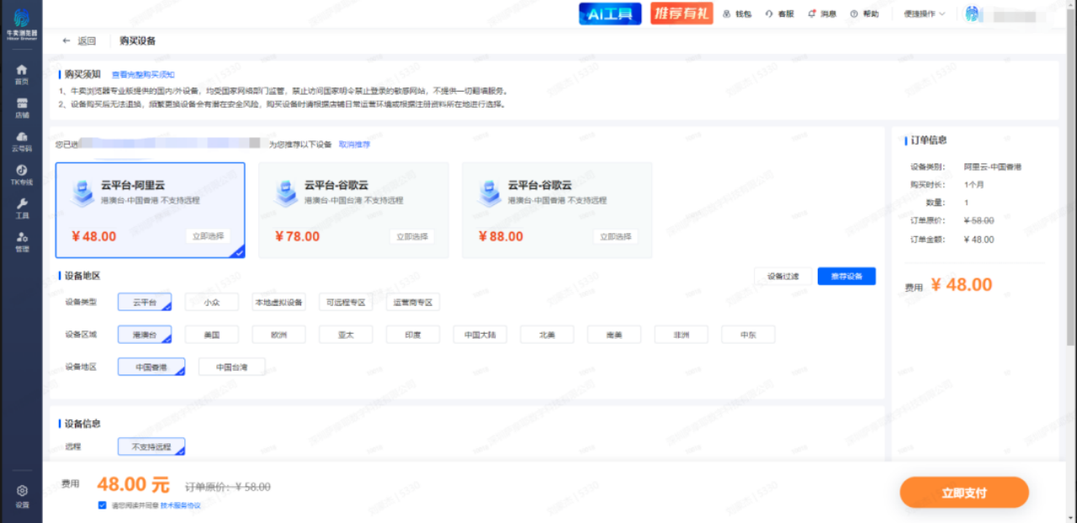Select region 非洲
This screenshot has height=523, width=1077.
[682, 335]
